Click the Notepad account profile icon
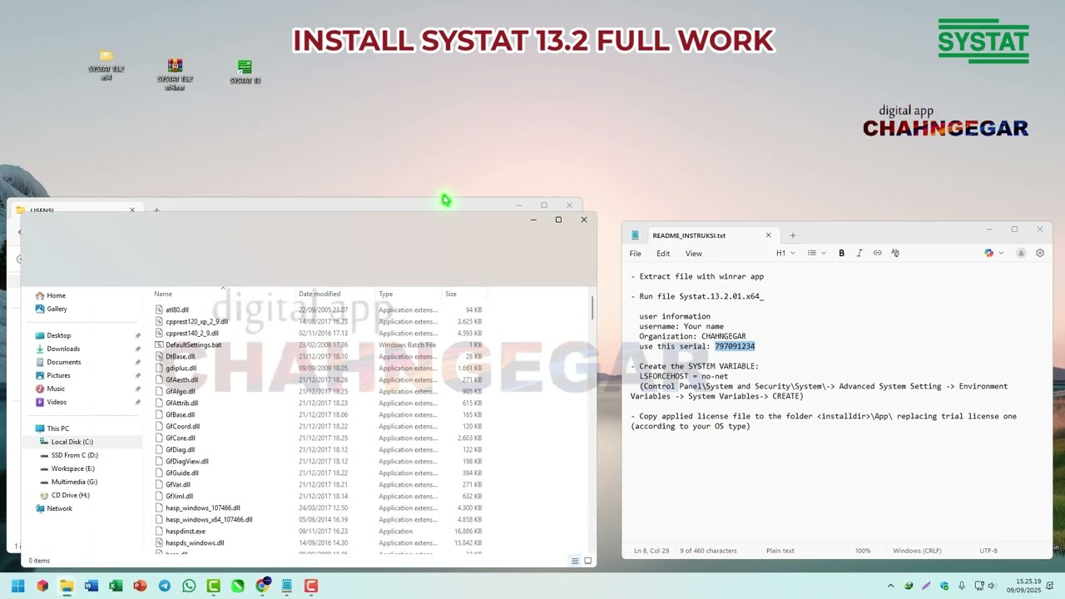 [1021, 253]
